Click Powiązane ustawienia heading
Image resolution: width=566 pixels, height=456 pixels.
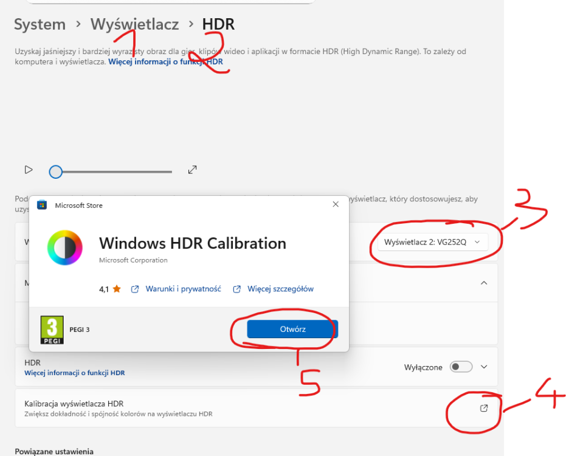tap(54, 451)
